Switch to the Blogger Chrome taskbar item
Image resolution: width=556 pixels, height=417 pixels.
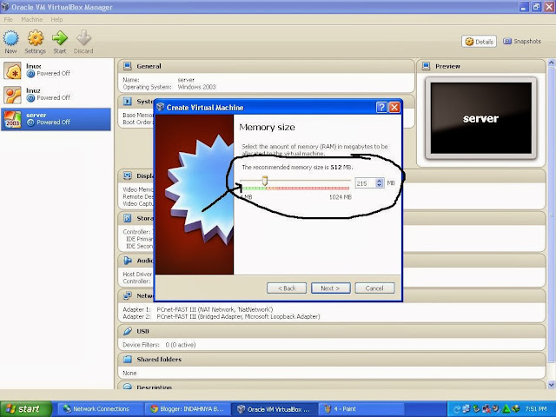tap(187, 409)
